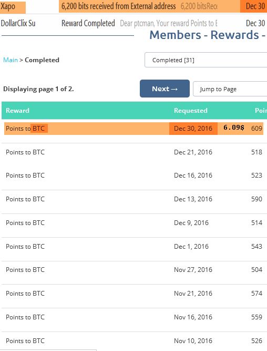Open the Completed [31] dropdown
The height and width of the screenshot is (351, 267).
click(x=206, y=60)
